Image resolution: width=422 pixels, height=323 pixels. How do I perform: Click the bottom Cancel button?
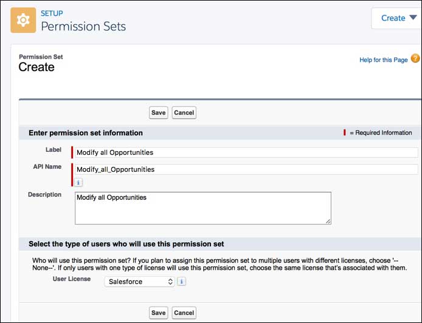click(x=184, y=313)
